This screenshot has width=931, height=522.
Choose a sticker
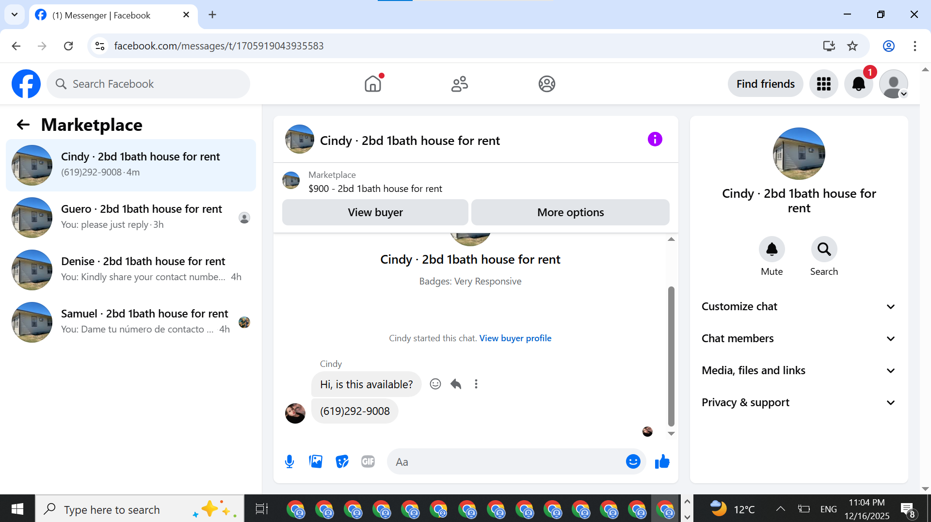[342, 461]
